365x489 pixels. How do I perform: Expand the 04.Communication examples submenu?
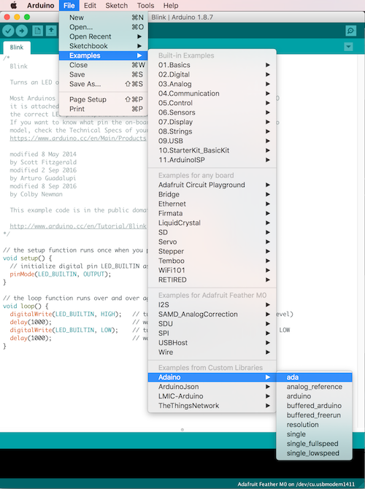point(212,93)
